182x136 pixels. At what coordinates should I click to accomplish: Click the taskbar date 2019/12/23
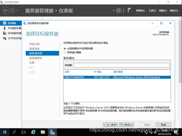165,134
